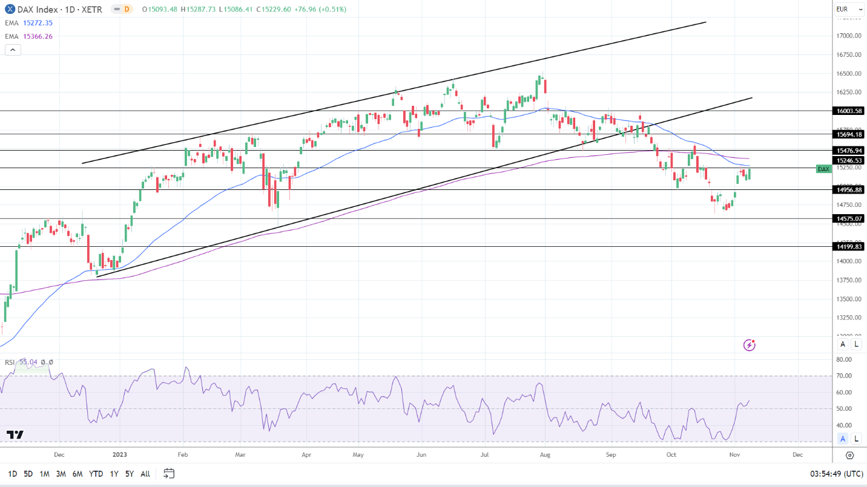Click the 14199.83 price label
Screen dimensions: 867x487
[849, 246]
